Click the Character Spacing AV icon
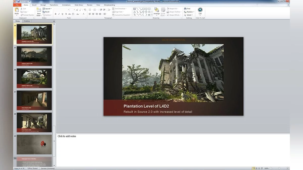Image resolution: width=303 pixels, height=170 pixels. point(73,14)
